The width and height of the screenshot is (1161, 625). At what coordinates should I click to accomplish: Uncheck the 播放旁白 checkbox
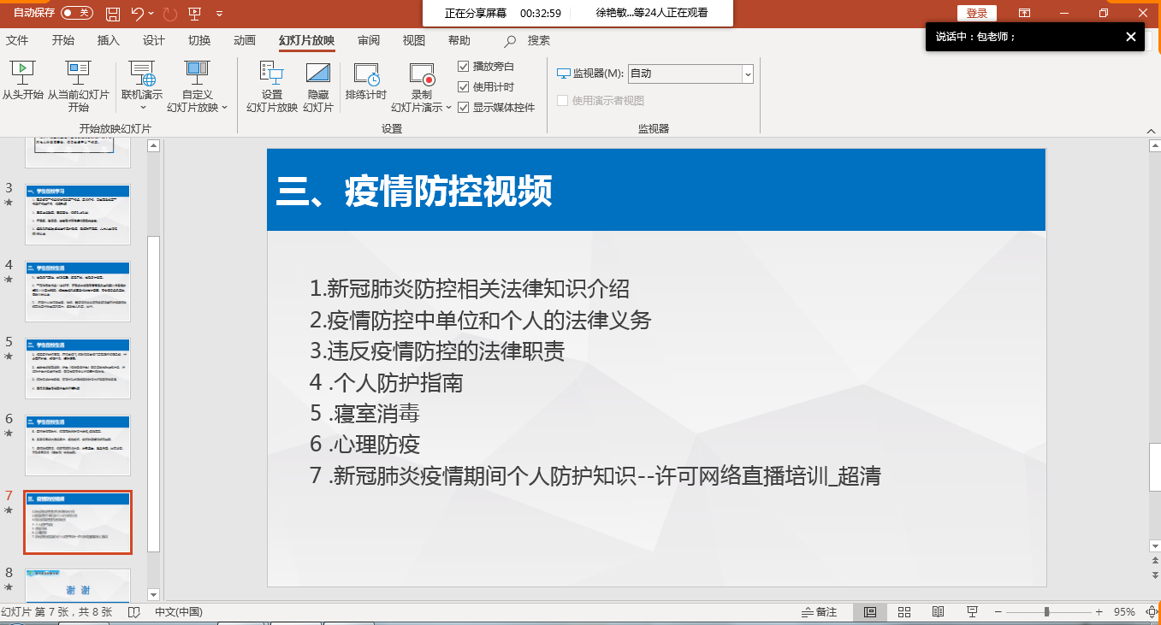click(x=464, y=67)
